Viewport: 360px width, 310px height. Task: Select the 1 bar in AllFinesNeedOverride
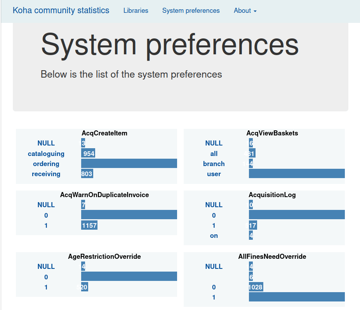click(x=297, y=297)
